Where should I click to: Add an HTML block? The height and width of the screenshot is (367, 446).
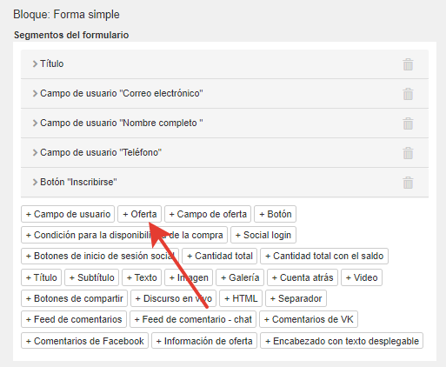pos(241,298)
